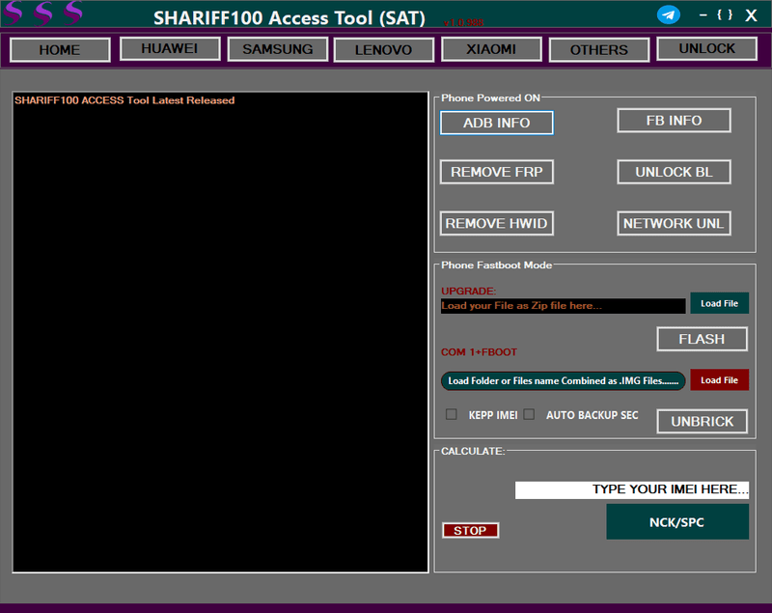The image size is (772, 613).
Task: Enable the KEPP IMEI option
Action: [x=451, y=414]
